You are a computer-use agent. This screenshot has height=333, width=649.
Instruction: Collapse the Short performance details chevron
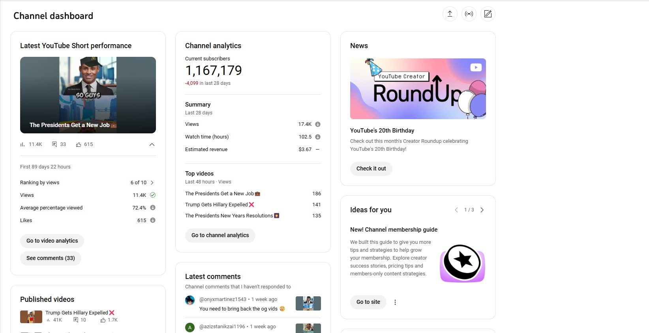(x=152, y=144)
